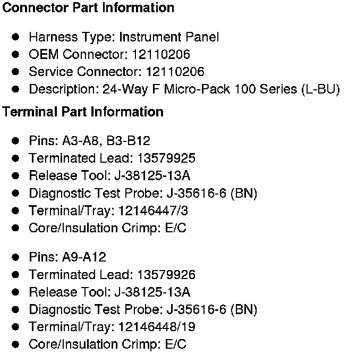The height and width of the screenshot is (354, 357).
Task: Select the Harness Type: Instrument Panel line
Action: pyautogui.click(x=123, y=37)
